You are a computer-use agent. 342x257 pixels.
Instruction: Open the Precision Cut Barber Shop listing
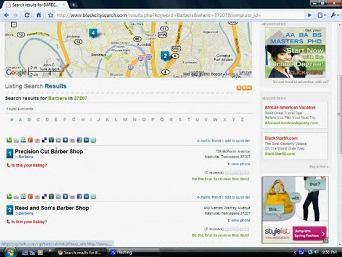[49, 151]
